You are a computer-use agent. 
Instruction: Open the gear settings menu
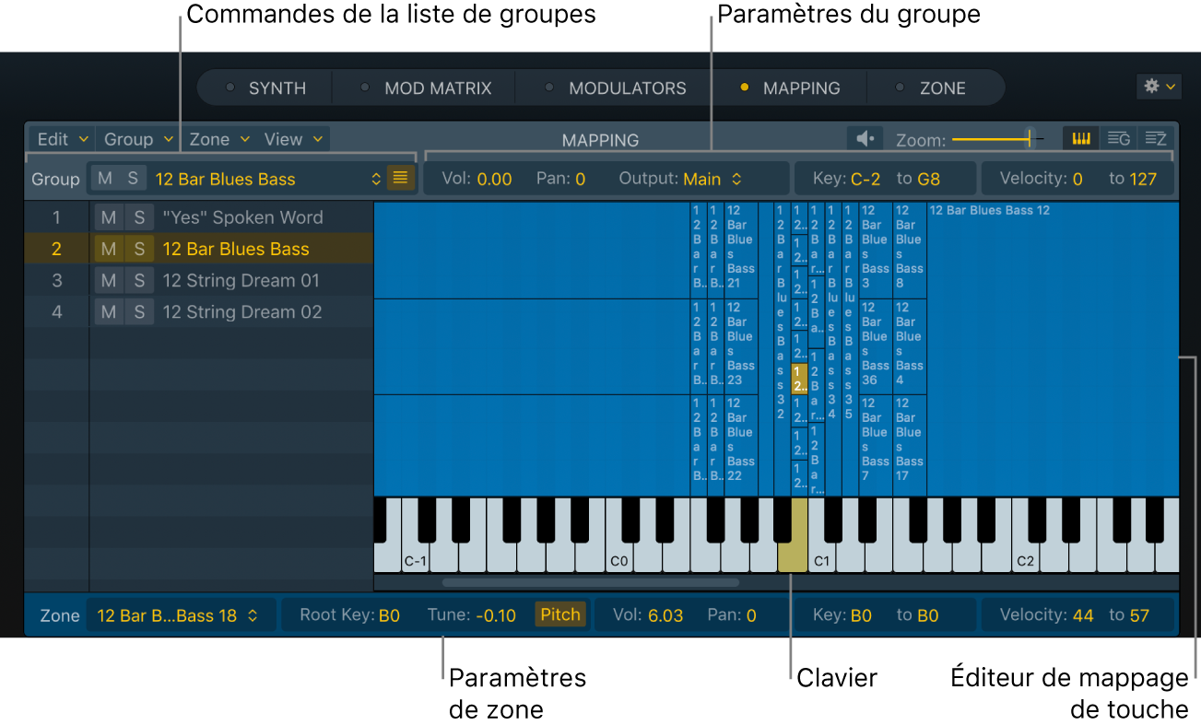point(1159,87)
